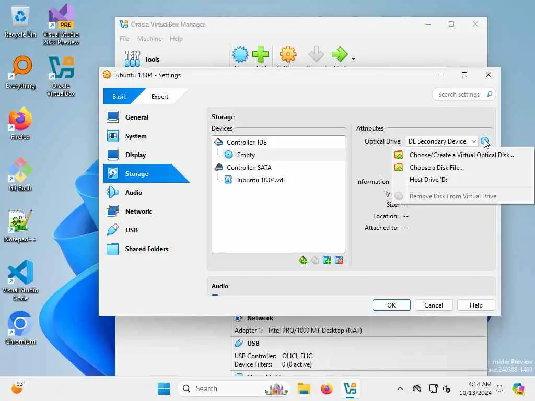The image size is (535, 401).
Task: Select the Notepad++ desktop icon
Action: pyautogui.click(x=20, y=226)
